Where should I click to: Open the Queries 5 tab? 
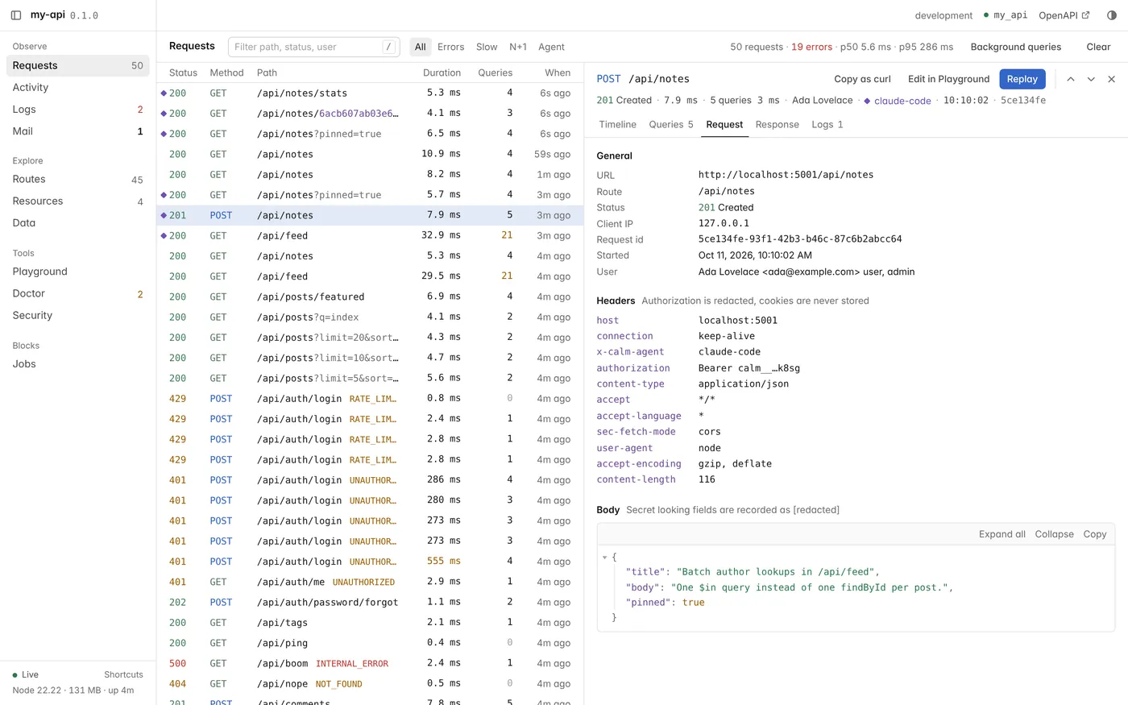[671, 124]
